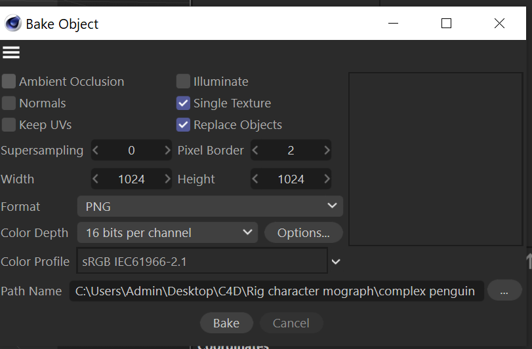
Task: Turn on the Keep UVs checkbox
Action: pyautogui.click(x=9, y=125)
